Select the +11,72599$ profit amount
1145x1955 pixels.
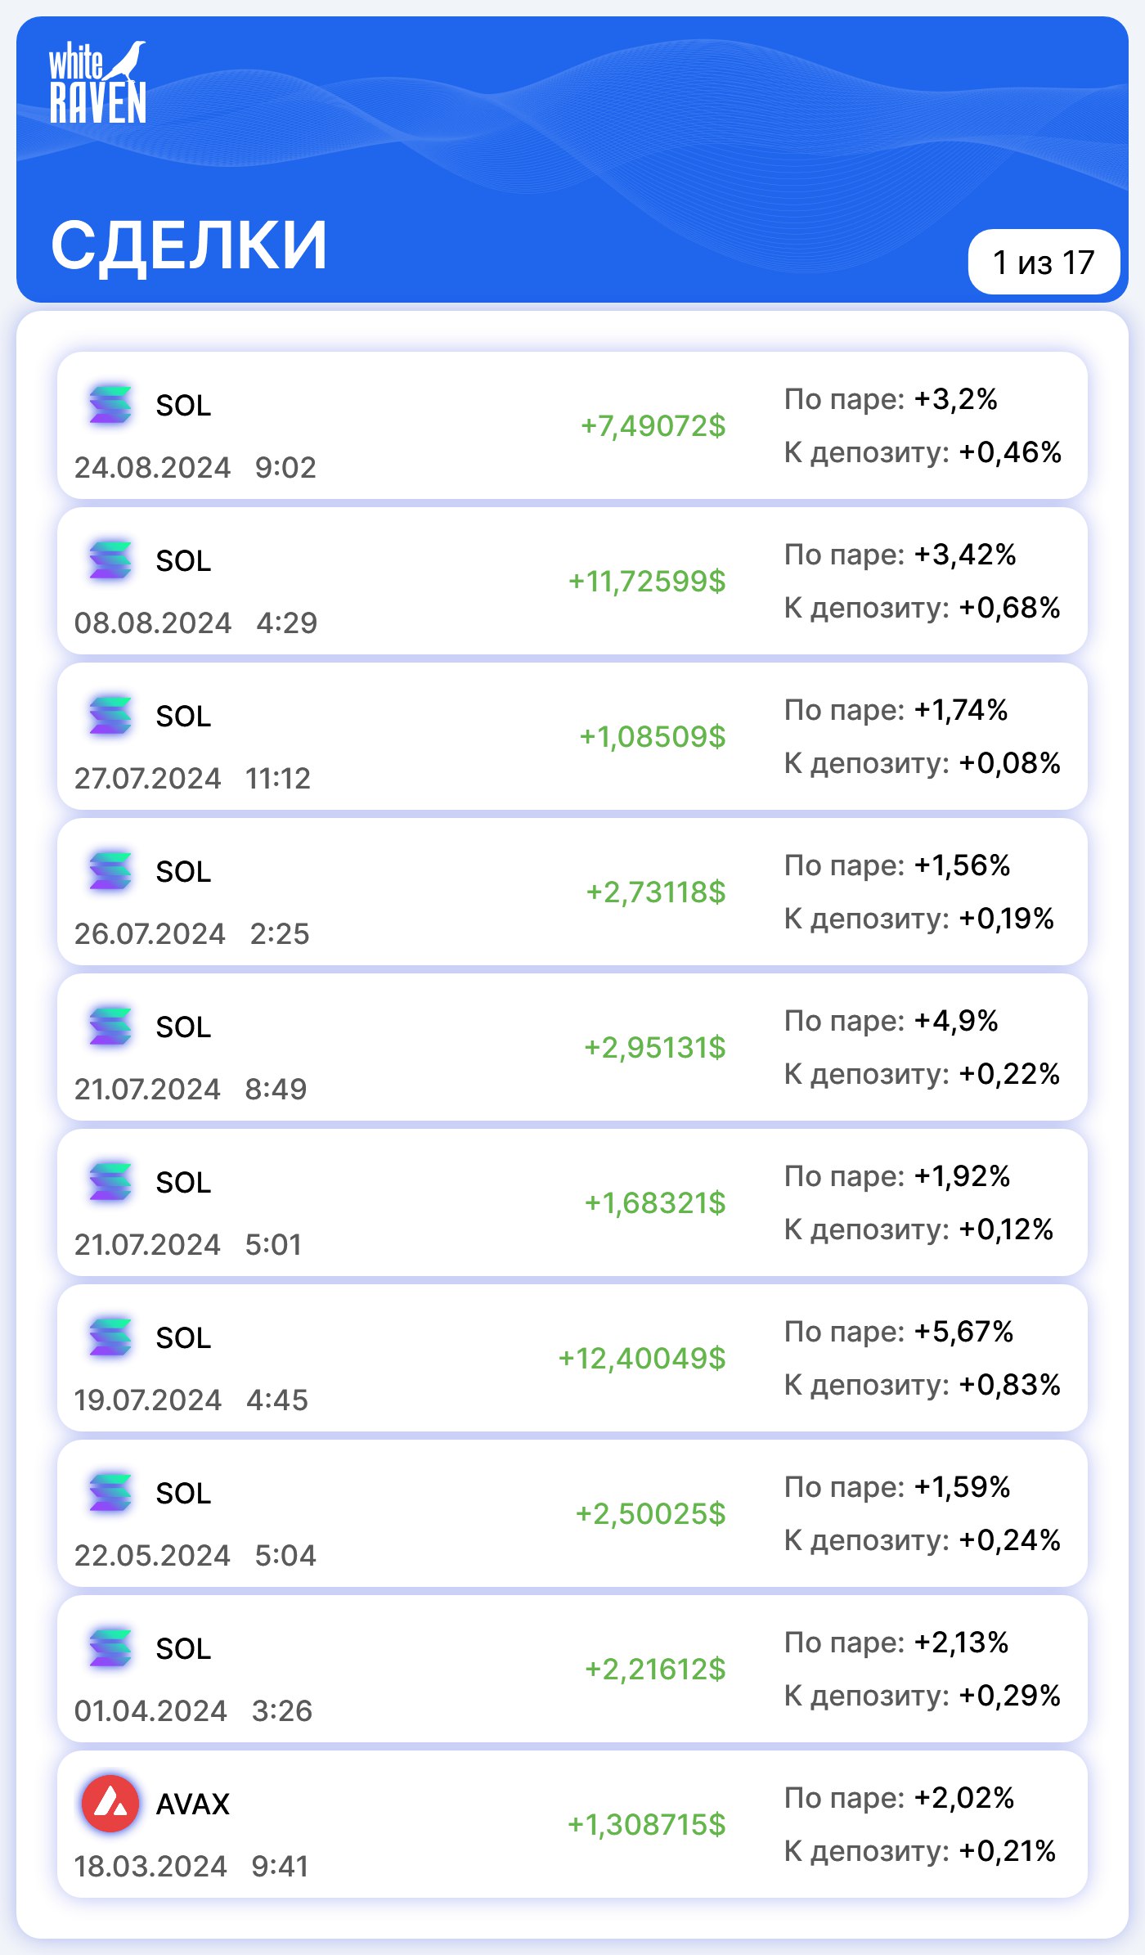(647, 581)
